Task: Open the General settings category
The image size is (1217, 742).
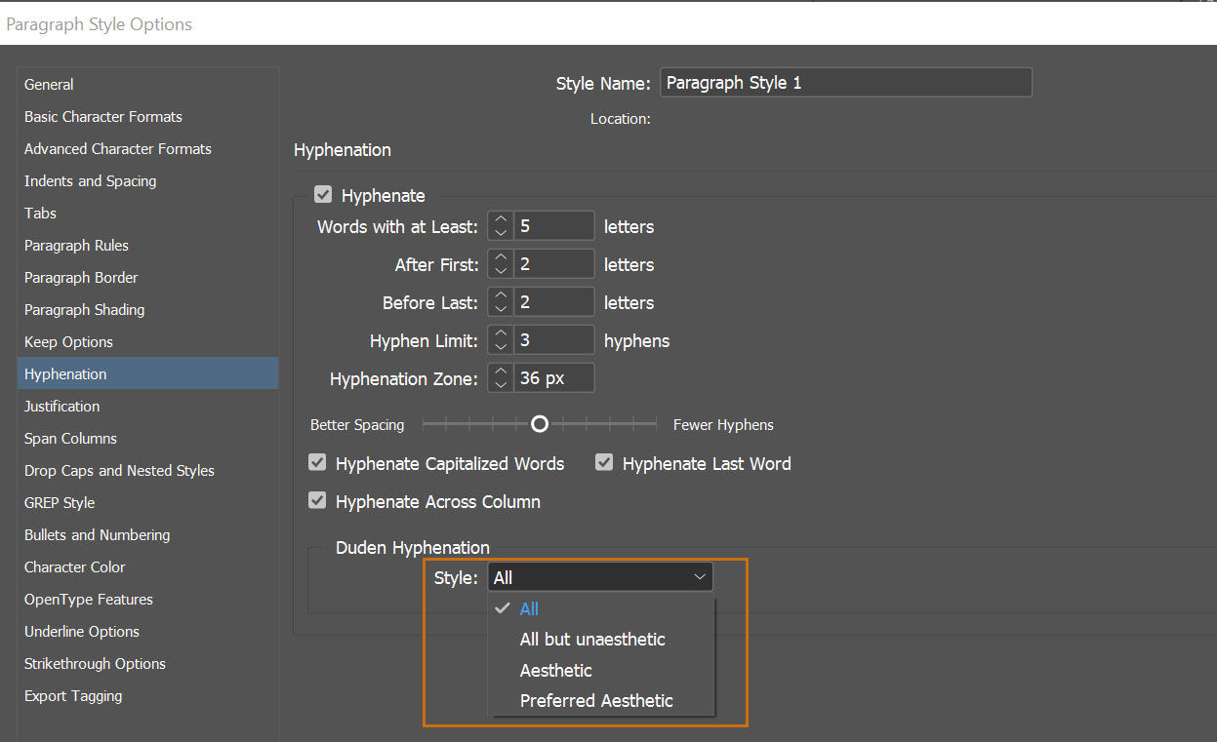Action: [x=49, y=85]
